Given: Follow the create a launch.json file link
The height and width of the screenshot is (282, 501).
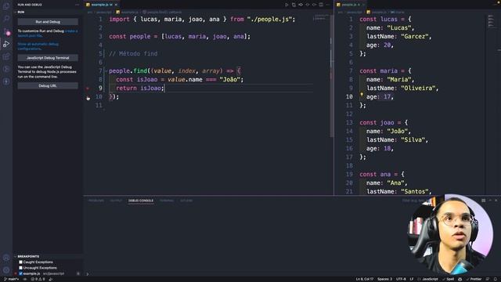Looking at the screenshot, I should [48, 33].
